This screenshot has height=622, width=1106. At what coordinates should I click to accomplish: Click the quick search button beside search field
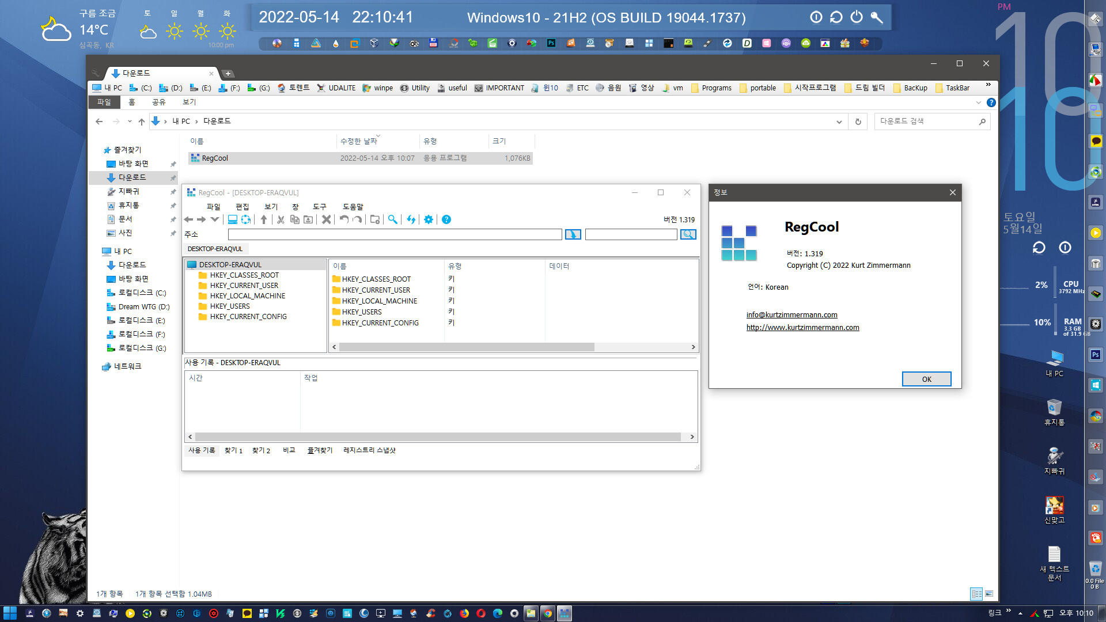[688, 234]
